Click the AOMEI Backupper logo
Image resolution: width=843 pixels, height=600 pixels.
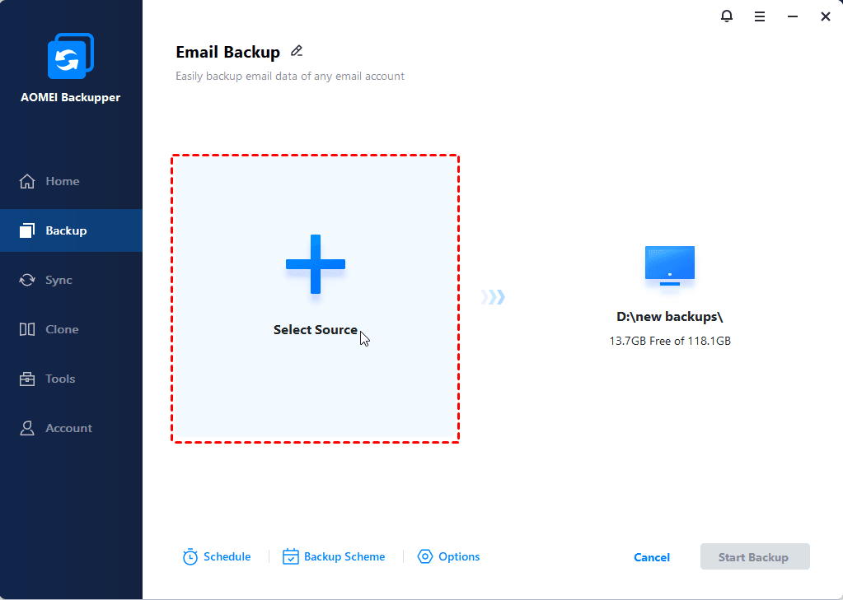tap(71, 55)
